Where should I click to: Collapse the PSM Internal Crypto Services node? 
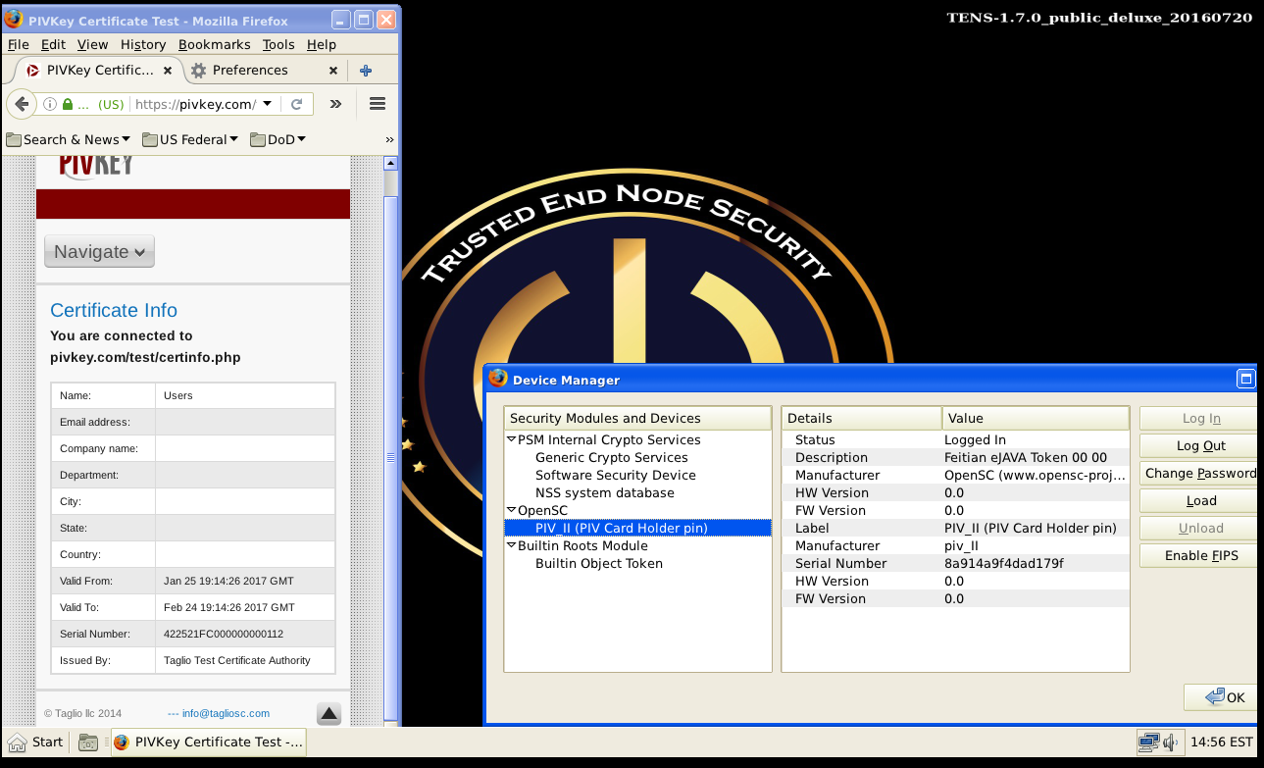(511, 440)
